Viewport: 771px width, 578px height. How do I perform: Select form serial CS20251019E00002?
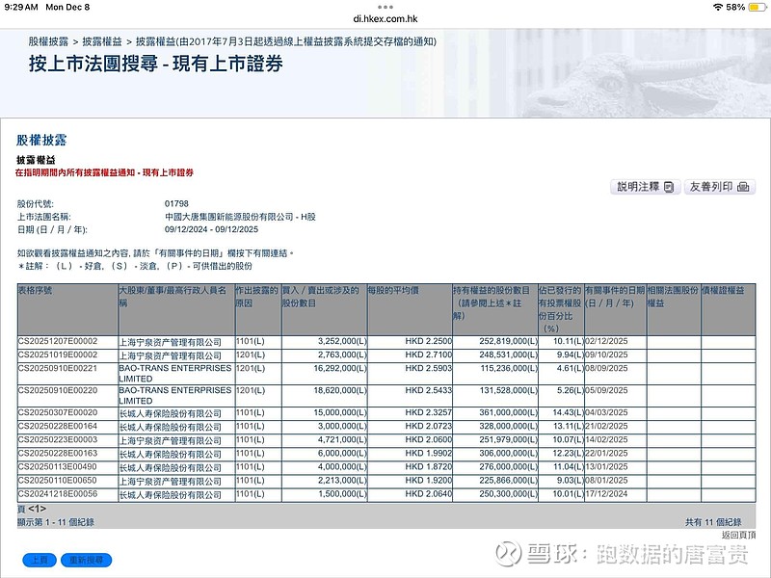(58, 355)
